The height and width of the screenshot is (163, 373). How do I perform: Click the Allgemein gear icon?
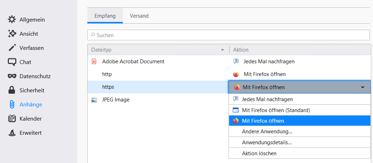point(12,19)
